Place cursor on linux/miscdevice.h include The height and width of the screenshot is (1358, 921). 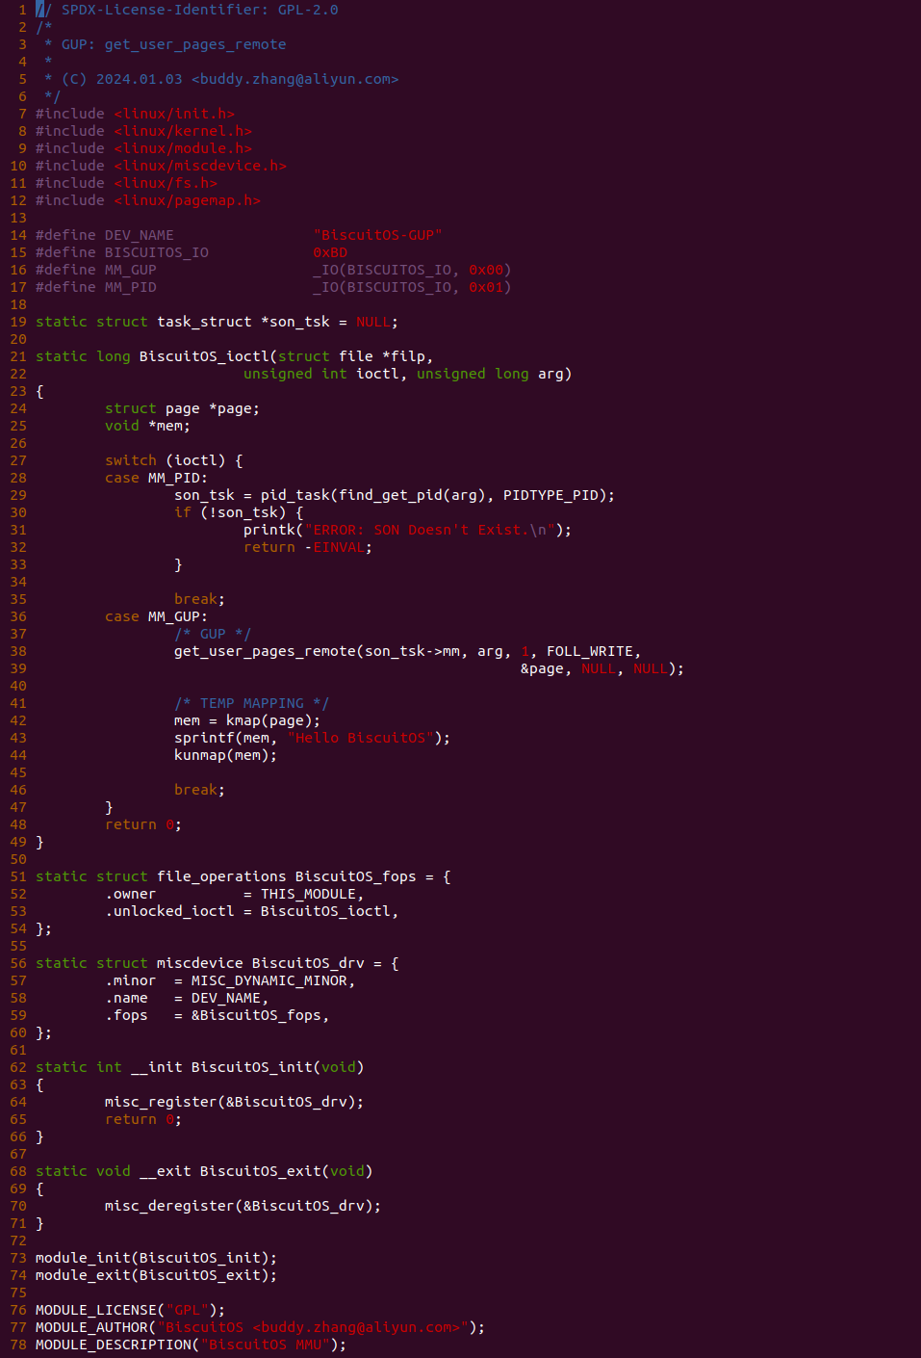point(200,166)
